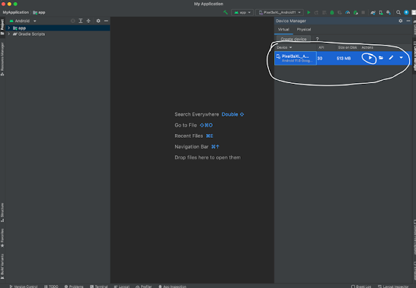Expand all in Project panel
The image size is (416, 288).
tap(81, 21)
